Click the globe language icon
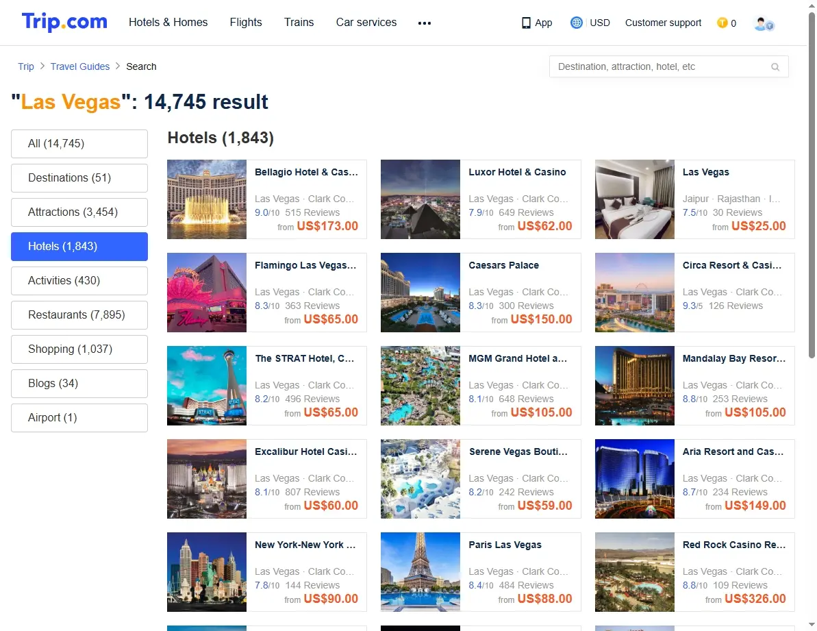 tap(576, 23)
